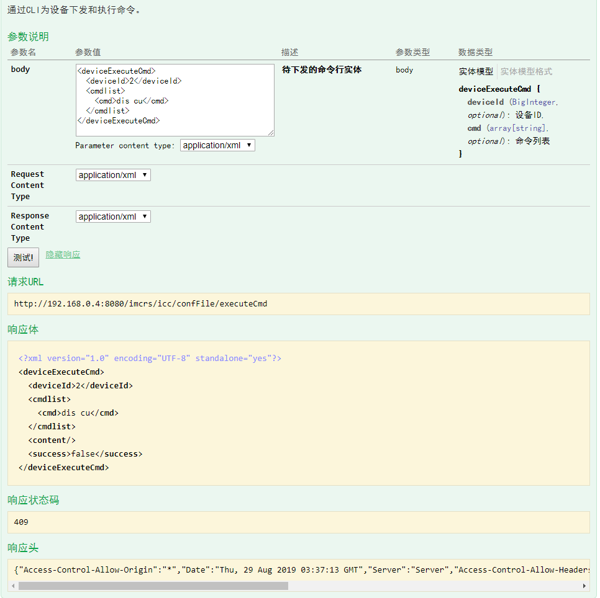Click the 参数说明 heading

pyautogui.click(x=28, y=37)
